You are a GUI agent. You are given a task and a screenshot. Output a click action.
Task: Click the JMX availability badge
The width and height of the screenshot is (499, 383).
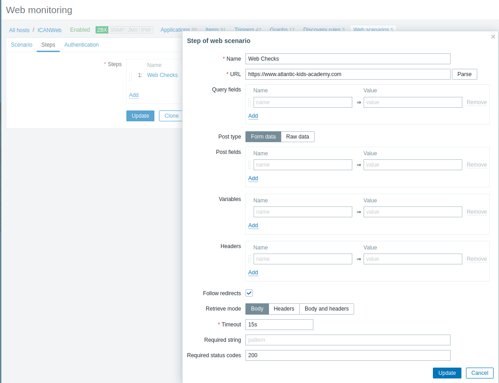tap(133, 30)
